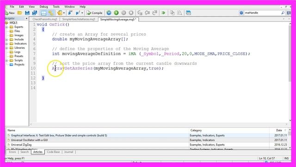Close the Navigator panel with its X
This screenshot has height=167, width=296.
[x=26, y=19]
